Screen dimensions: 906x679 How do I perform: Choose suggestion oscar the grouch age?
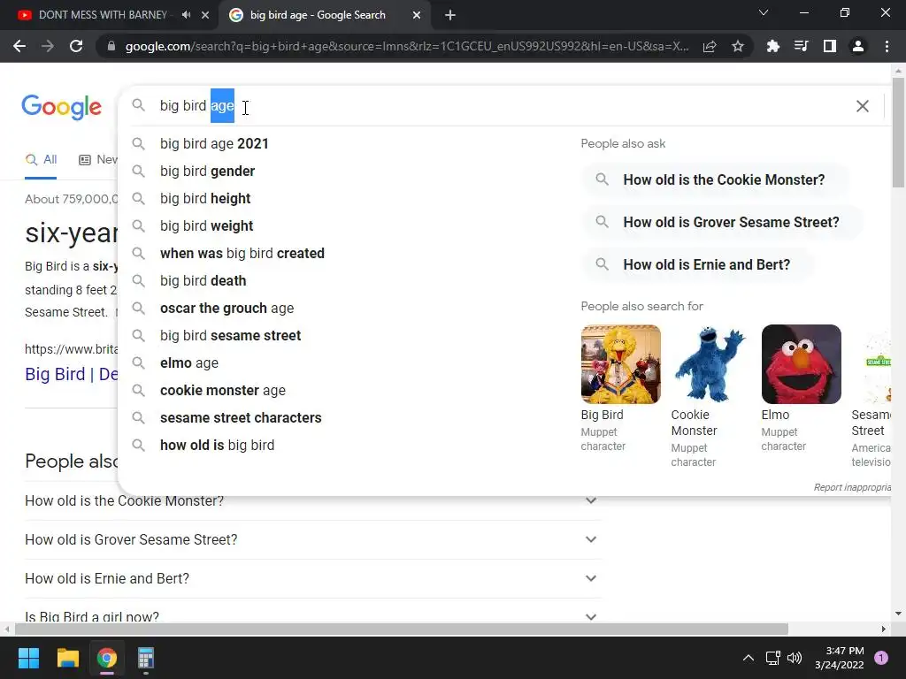(226, 309)
